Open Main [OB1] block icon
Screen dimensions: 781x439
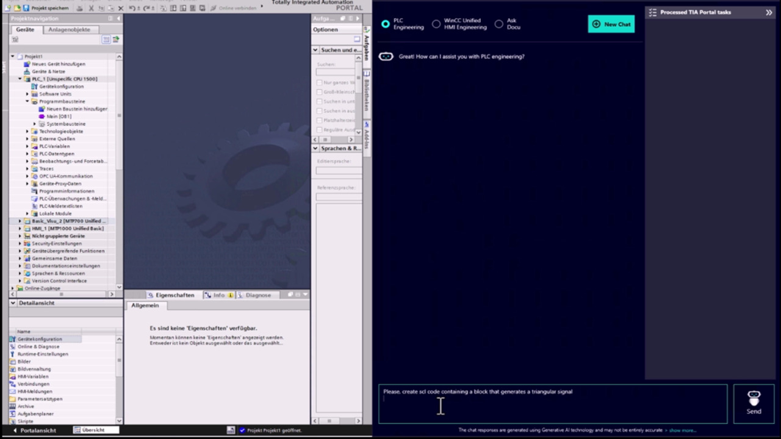pos(42,116)
